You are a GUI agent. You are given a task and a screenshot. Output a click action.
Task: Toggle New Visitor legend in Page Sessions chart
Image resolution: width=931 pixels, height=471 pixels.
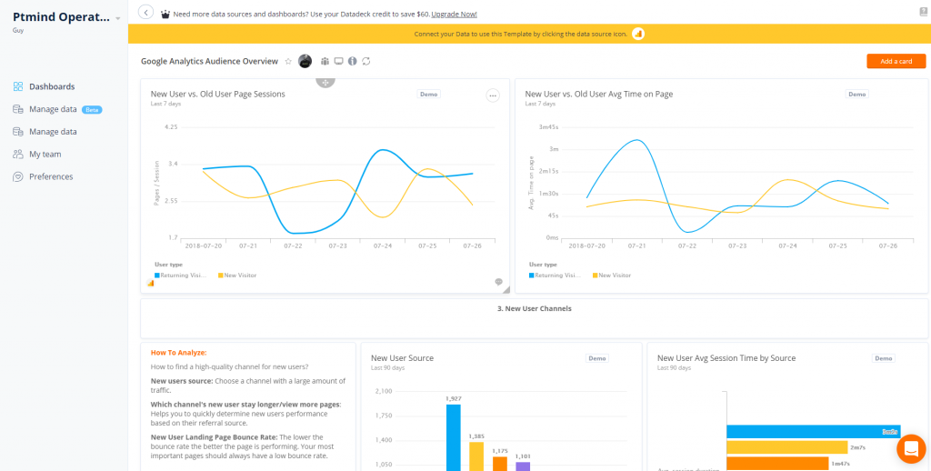237,275
